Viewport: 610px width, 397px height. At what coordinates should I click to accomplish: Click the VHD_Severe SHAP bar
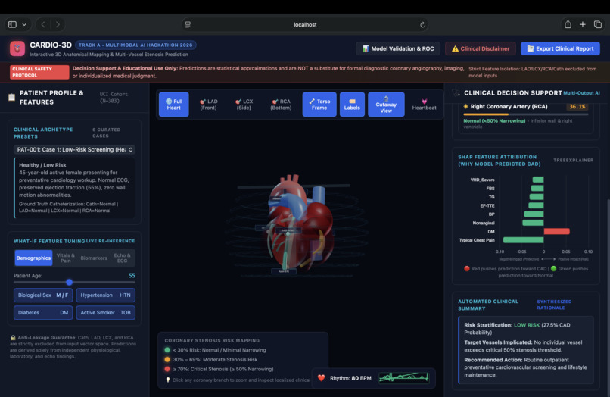point(538,180)
